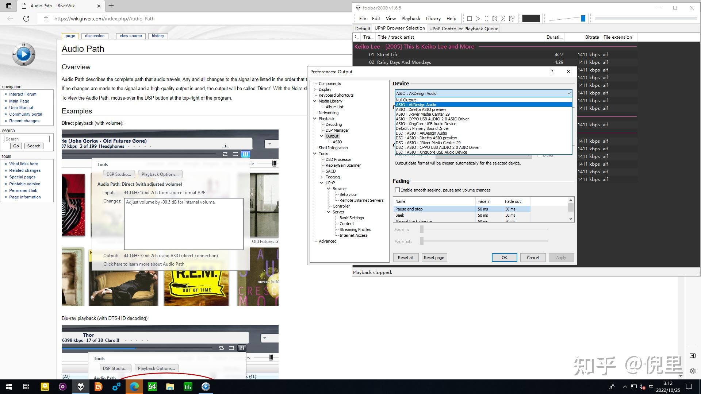Click the Pause toolbar icon

486,19
